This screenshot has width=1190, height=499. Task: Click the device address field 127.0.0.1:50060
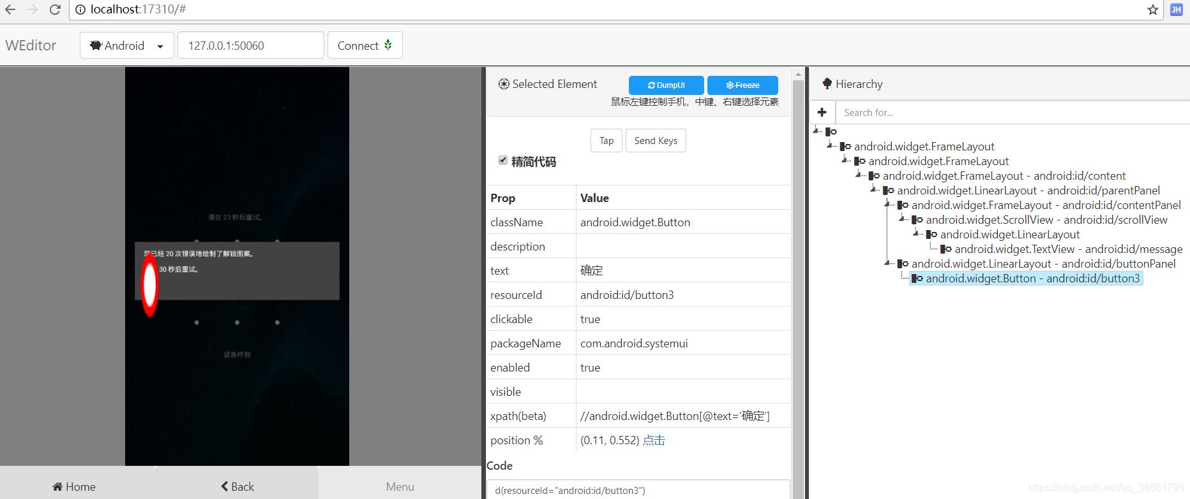pos(251,45)
